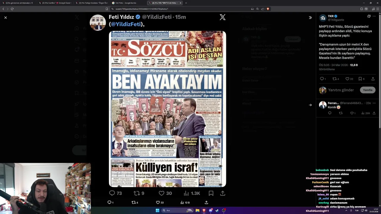View analytics showing 1.3K views
381x214 pixels.
tap(192, 193)
